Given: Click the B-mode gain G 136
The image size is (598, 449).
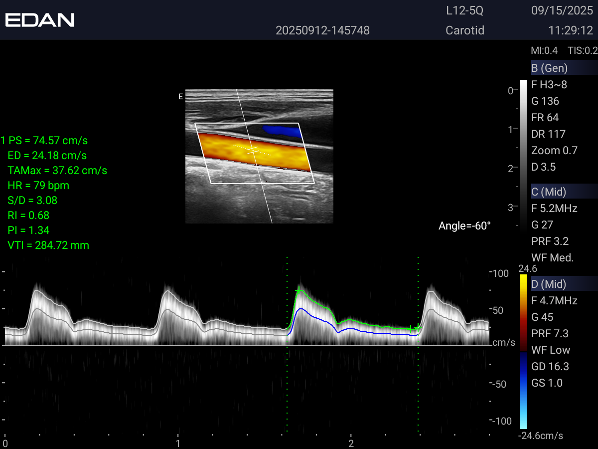Looking at the screenshot, I should coord(545,101).
